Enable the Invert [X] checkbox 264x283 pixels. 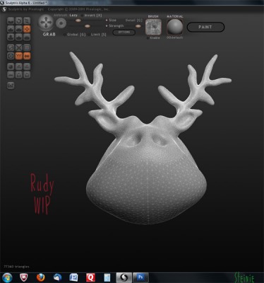82,16
